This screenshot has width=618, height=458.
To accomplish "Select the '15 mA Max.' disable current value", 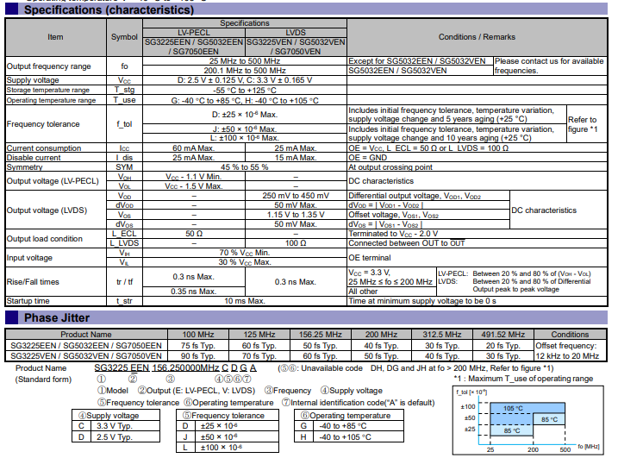I will point(296,157).
